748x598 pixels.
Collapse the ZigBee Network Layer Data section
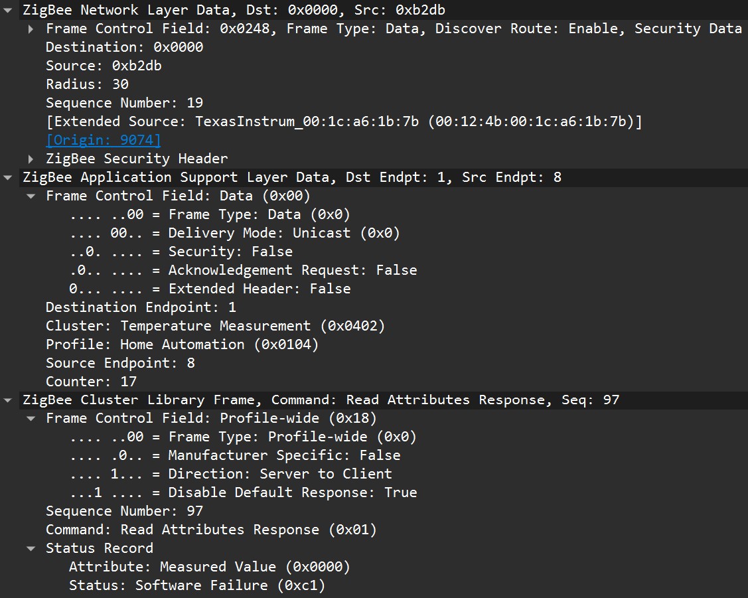pos(8,10)
